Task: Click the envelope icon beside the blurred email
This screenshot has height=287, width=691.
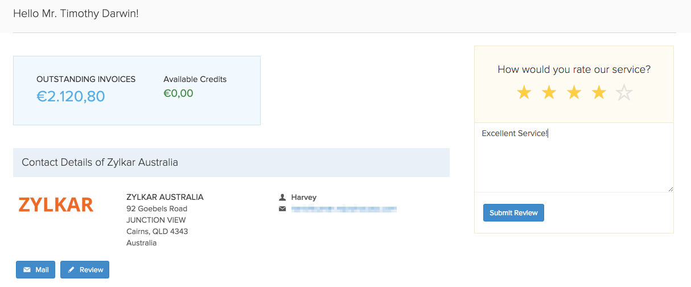Action: (282, 209)
